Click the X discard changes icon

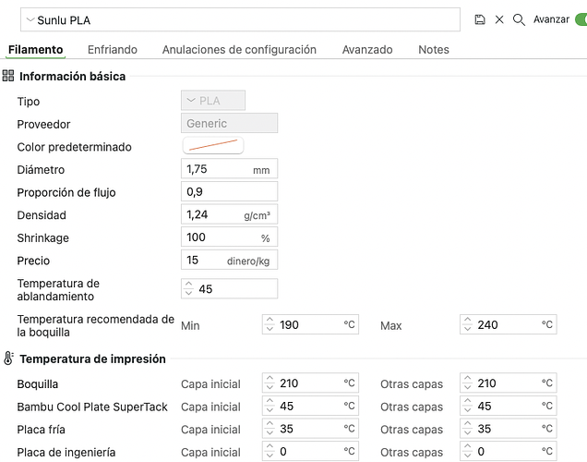(499, 19)
